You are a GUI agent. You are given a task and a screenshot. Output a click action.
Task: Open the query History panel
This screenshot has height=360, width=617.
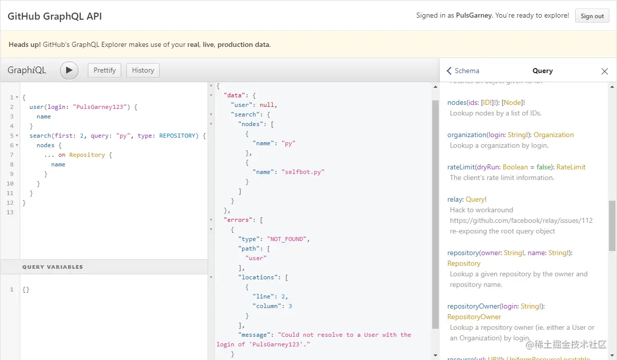143,70
